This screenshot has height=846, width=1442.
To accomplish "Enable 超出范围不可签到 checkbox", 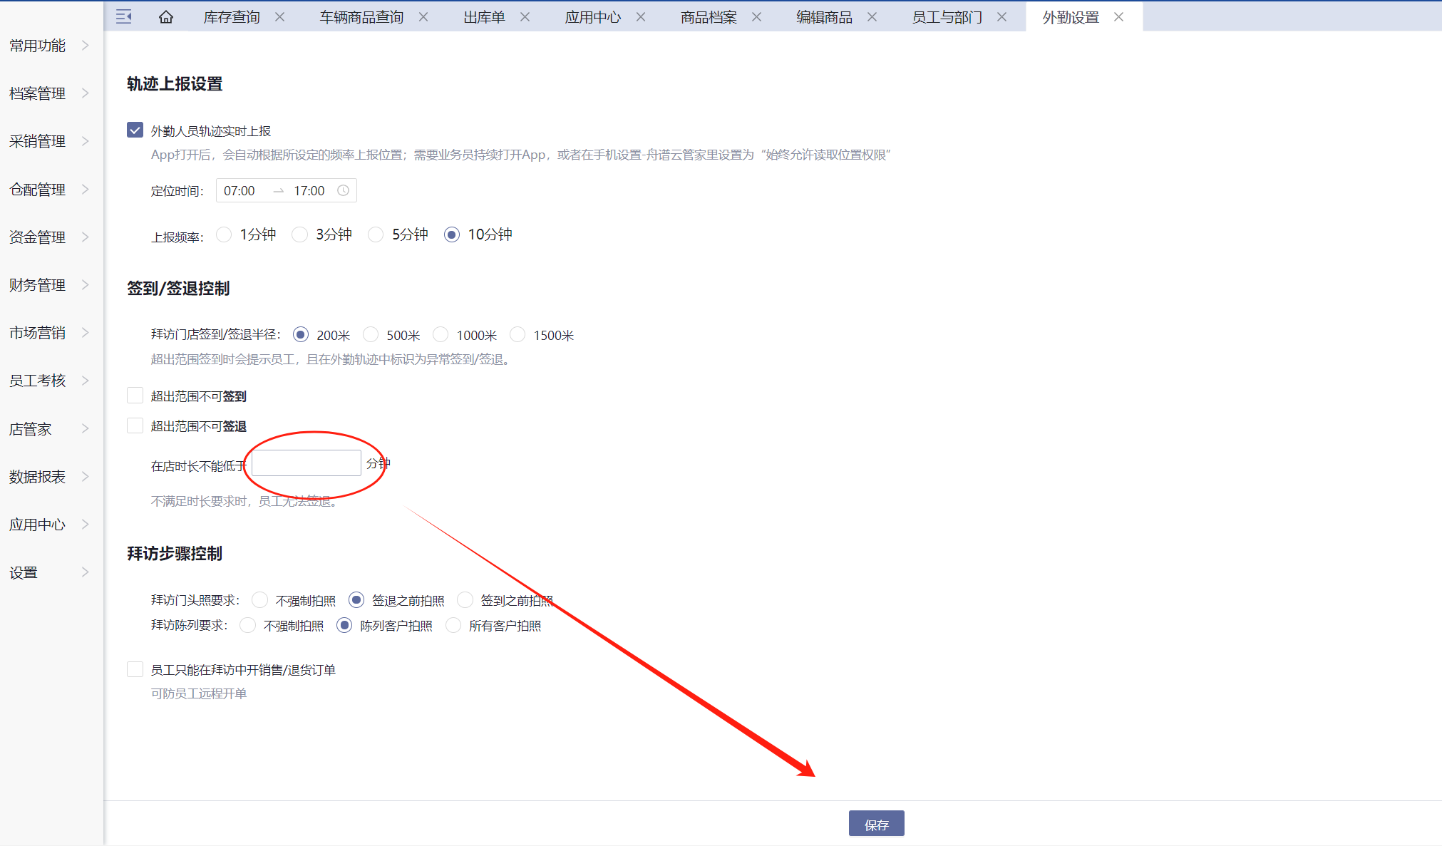I will click(x=135, y=396).
